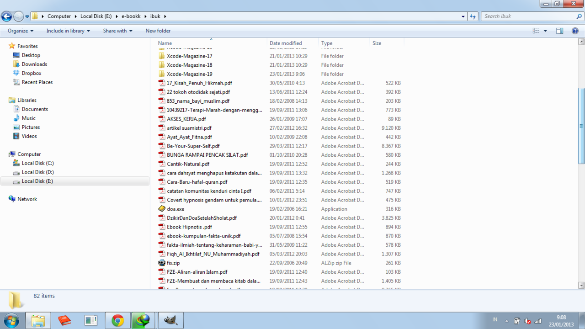Click the Help question mark icon
This screenshot has width=585, height=329.
(x=575, y=31)
